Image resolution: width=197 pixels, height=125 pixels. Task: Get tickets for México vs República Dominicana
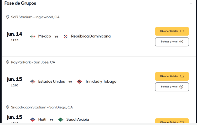click(172, 31)
